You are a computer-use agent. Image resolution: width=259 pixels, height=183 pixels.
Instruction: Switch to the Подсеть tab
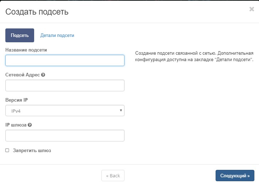(x=20, y=36)
